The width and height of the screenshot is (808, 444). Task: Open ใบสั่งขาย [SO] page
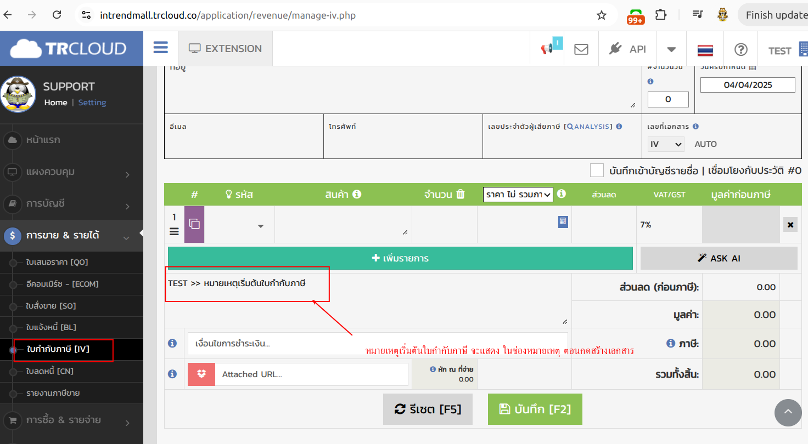pyautogui.click(x=51, y=306)
